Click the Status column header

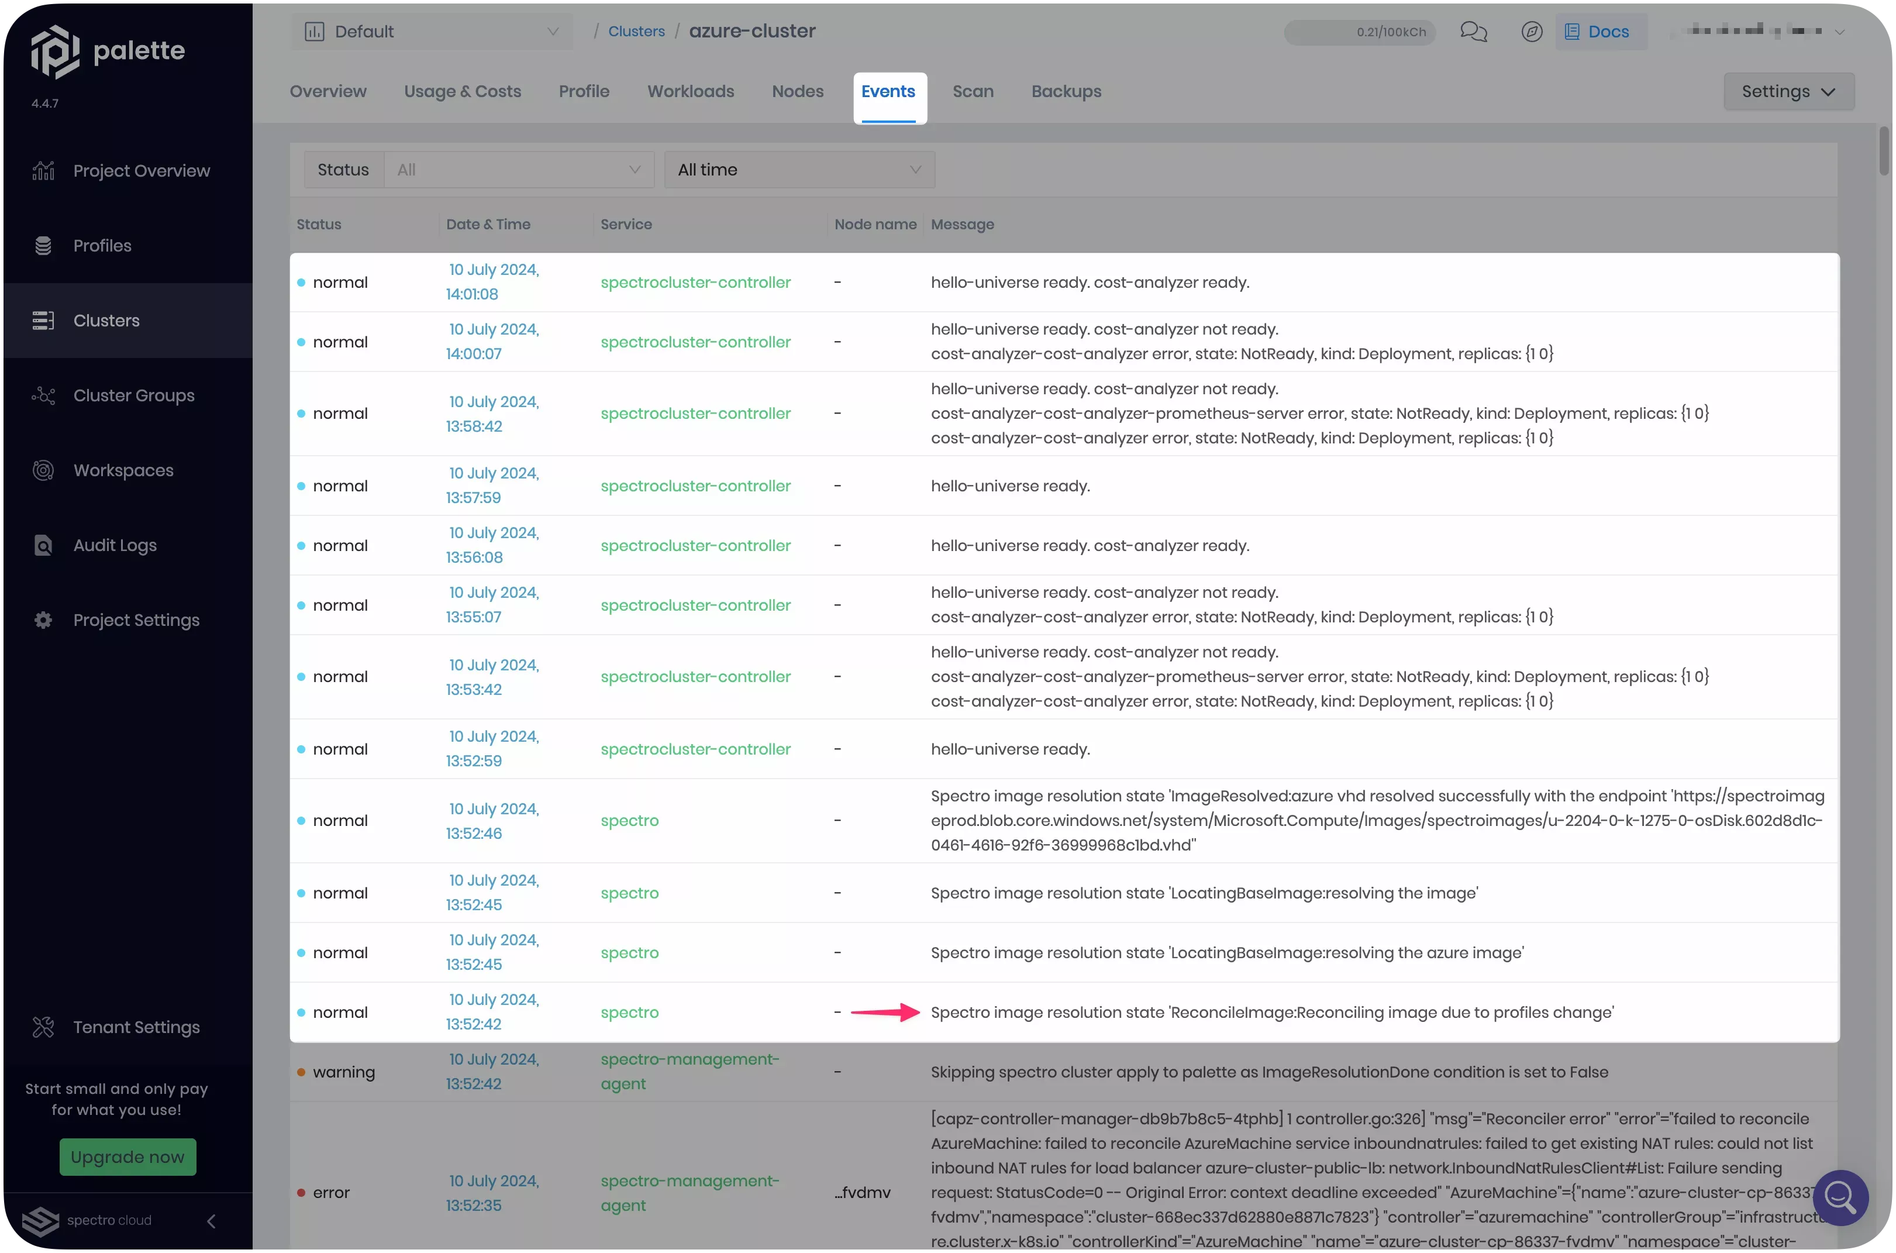(319, 225)
